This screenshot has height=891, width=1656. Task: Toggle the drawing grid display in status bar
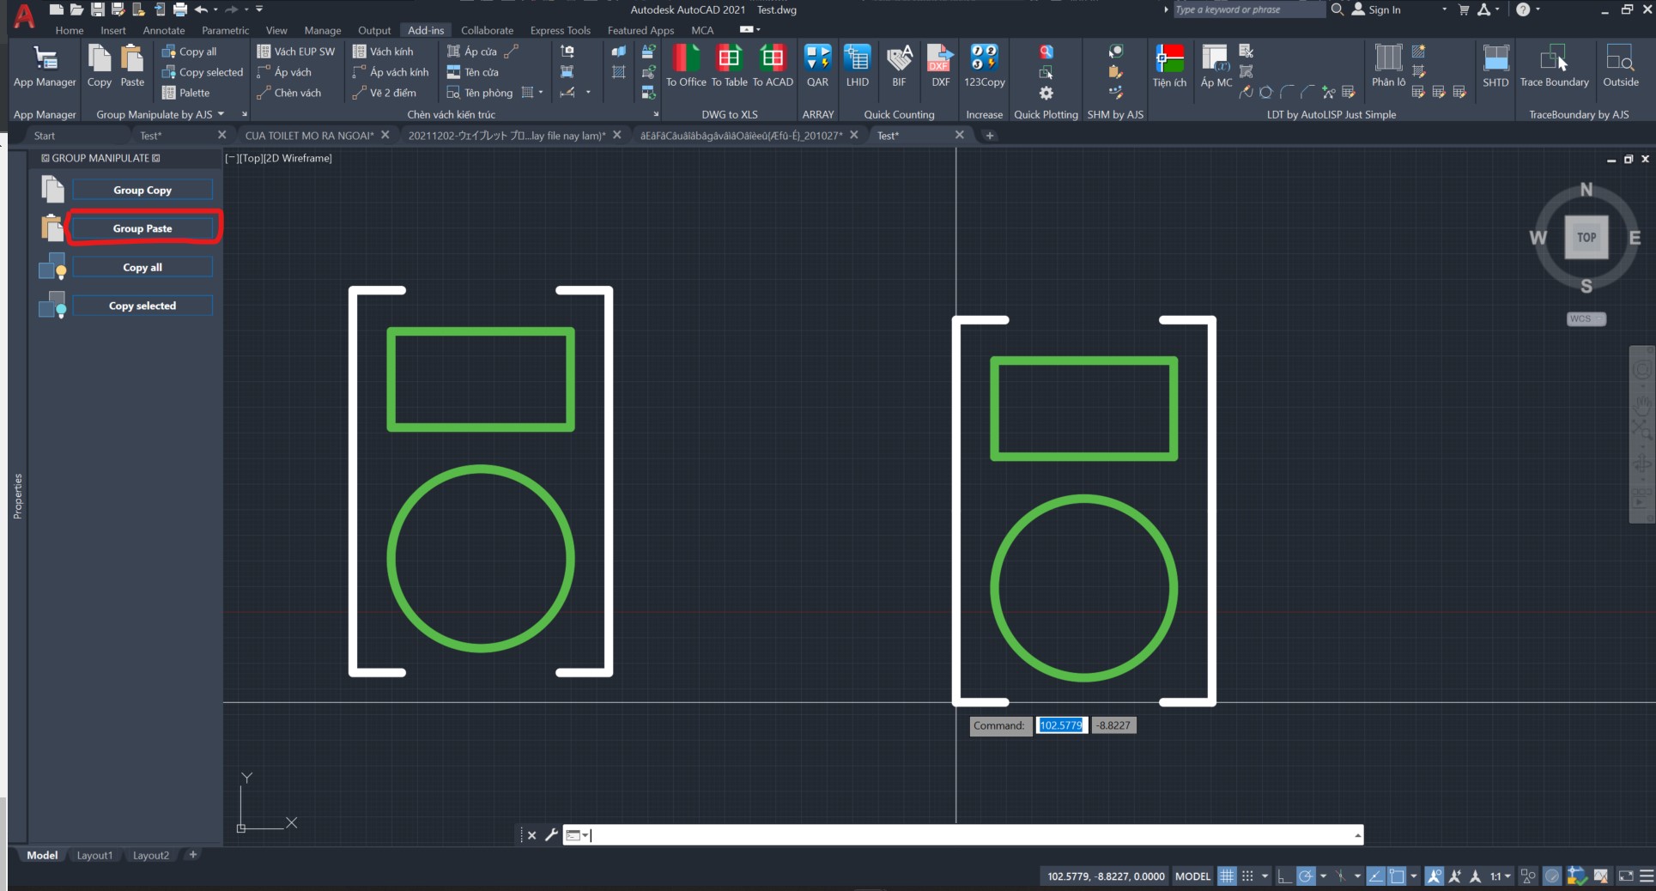(1227, 876)
